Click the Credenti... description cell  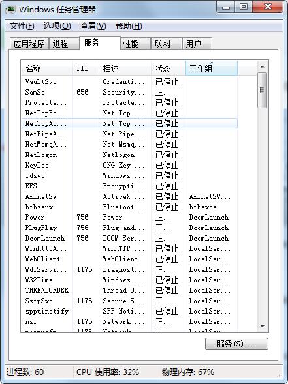[x=123, y=81]
